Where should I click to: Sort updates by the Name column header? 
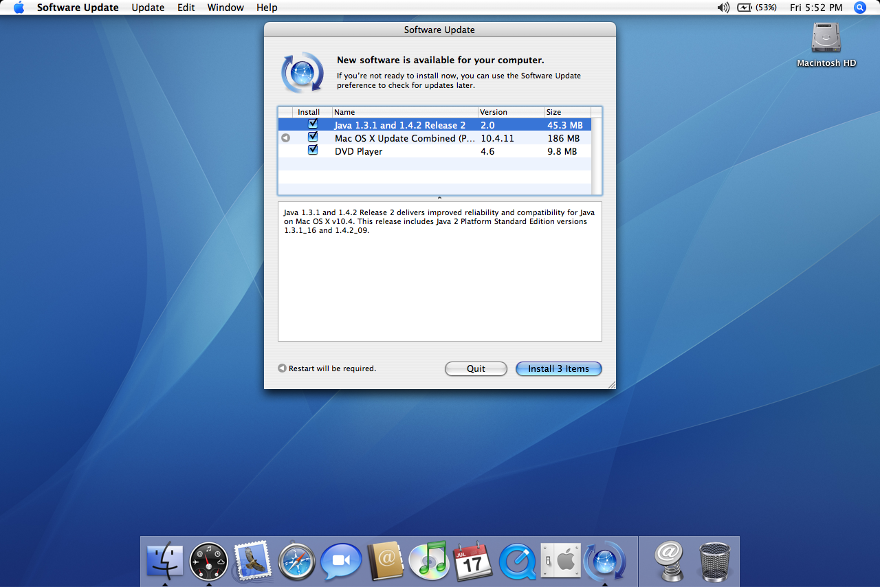pos(405,112)
